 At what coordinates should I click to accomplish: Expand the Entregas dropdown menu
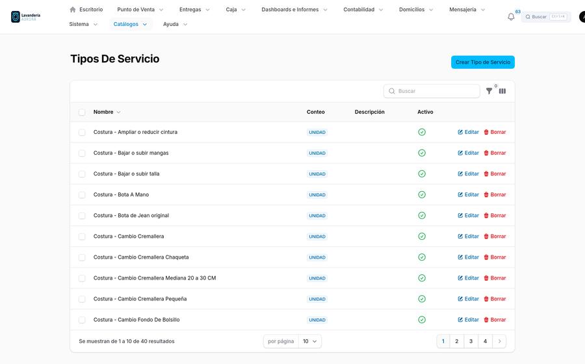(x=194, y=9)
